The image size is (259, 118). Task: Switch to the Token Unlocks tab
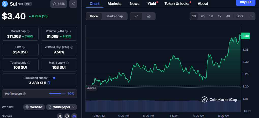(x=177, y=4)
